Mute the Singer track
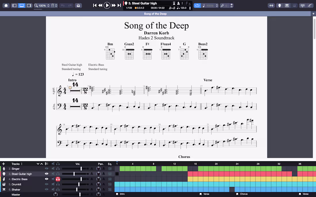 click(x=53, y=169)
